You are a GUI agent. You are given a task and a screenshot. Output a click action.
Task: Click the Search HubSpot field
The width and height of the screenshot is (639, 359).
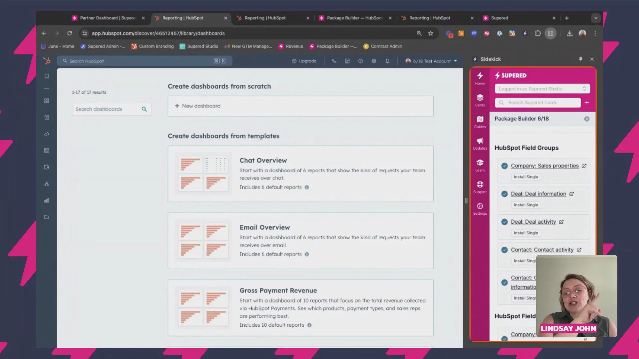[x=144, y=61]
